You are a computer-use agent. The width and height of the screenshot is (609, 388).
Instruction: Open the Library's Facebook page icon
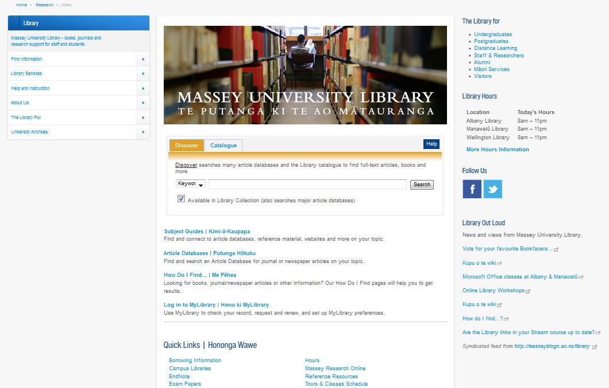[472, 189]
